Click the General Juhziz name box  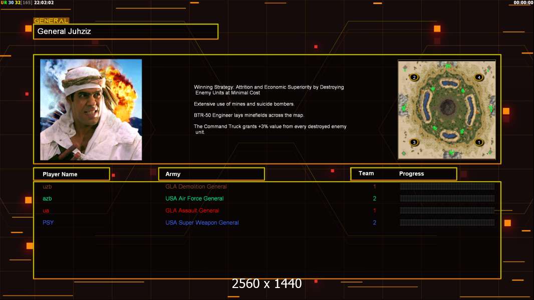pyautogui.click(x=126, y=31)
